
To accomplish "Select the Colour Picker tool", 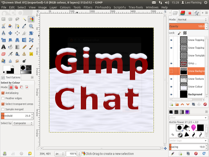I will tap(24, 26).
